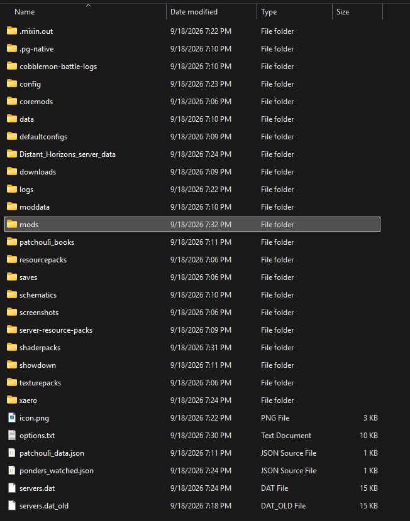Click the texturepacks folder icon

click(x=12, y=382)
